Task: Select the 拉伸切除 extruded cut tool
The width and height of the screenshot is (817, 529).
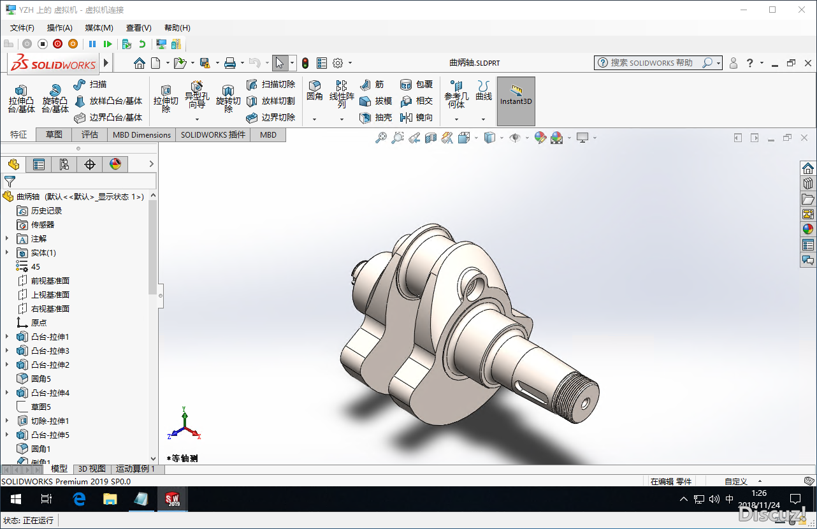Action: [x=166, y=99]
